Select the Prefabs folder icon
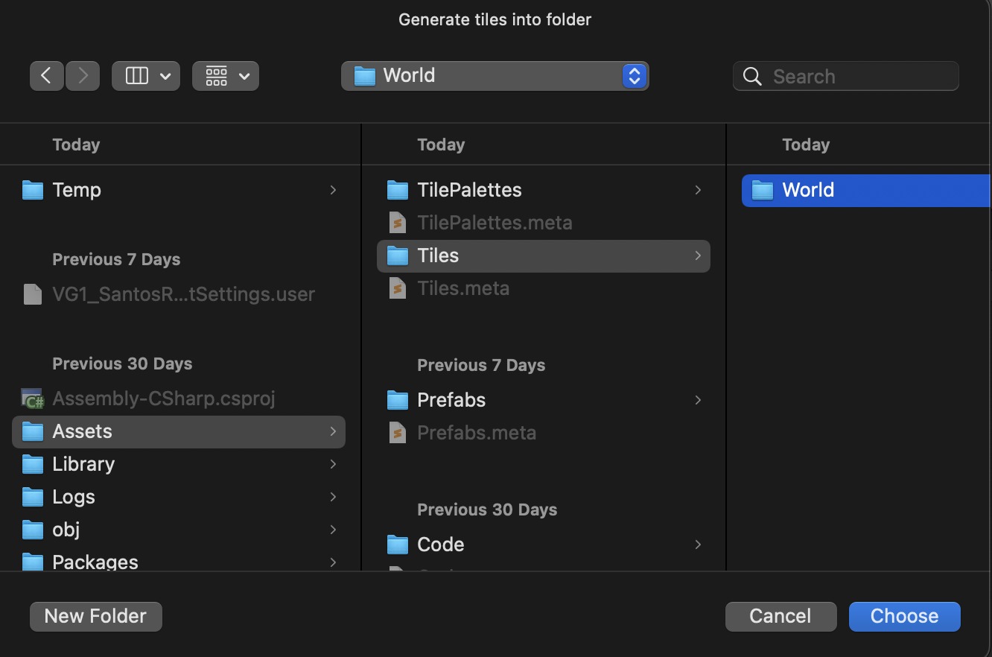The height and width of the screenshot is (657, 992). 398,400
